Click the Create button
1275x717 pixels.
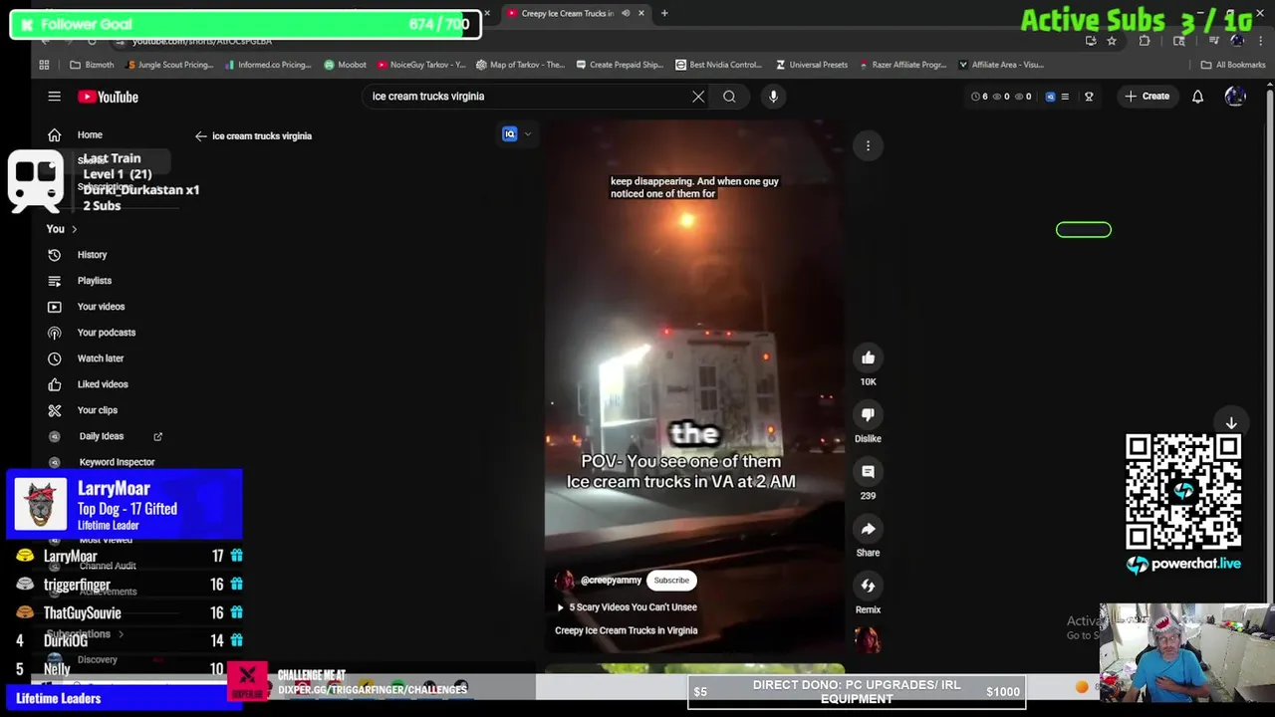pos(1147,97)
